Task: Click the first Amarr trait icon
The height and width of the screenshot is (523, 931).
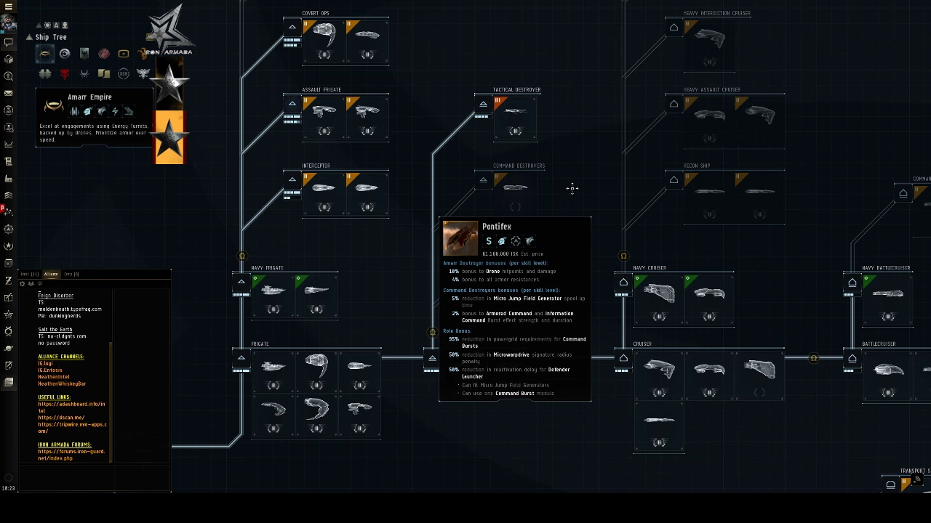Action: 74,111
